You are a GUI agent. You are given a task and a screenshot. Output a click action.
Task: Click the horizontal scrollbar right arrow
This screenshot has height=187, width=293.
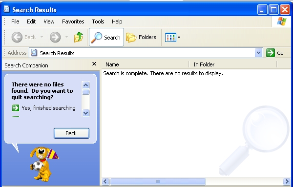287,181
